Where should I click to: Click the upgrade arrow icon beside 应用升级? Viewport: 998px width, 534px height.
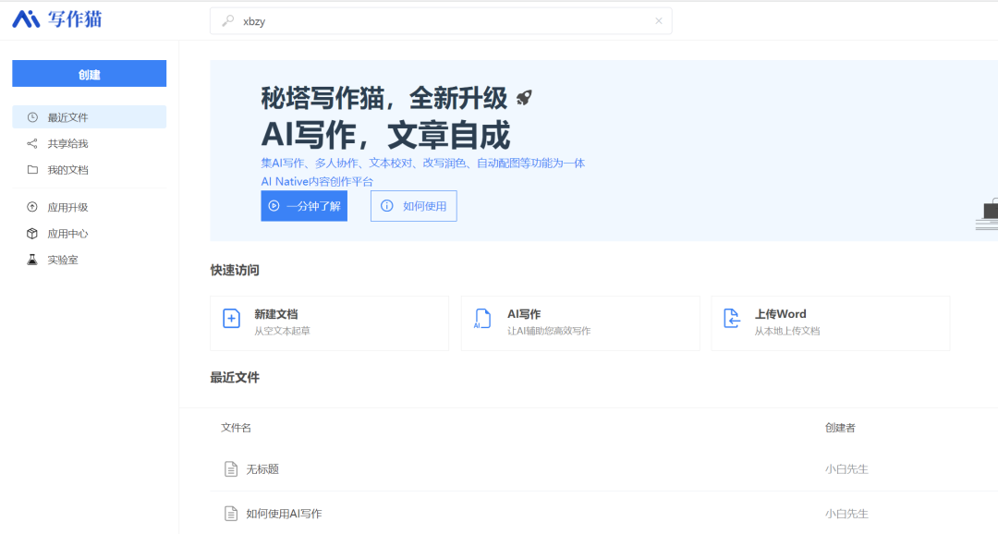click(32, 207)
